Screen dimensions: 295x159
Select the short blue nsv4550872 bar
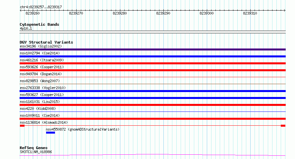50,133
